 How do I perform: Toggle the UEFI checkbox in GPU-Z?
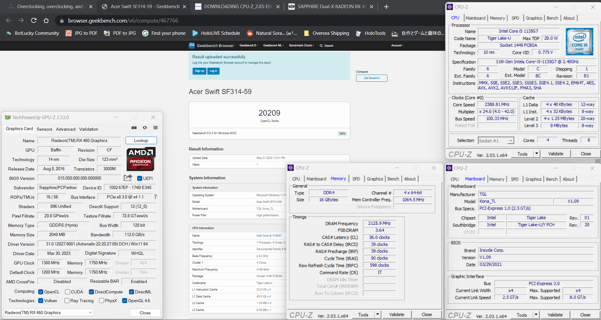(x=140, y=178)
